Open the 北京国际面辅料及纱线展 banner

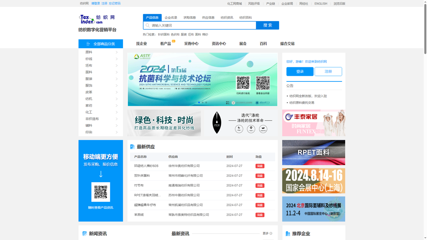tap(314, 209)
